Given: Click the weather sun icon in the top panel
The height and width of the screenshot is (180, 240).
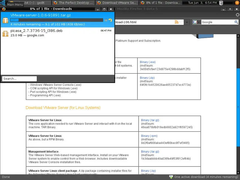Looking at the screenshot, I should pyautogui.click(x=237, y=3).
